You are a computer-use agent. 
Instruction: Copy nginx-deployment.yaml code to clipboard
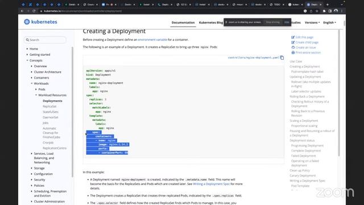click(x=282, y=58)
